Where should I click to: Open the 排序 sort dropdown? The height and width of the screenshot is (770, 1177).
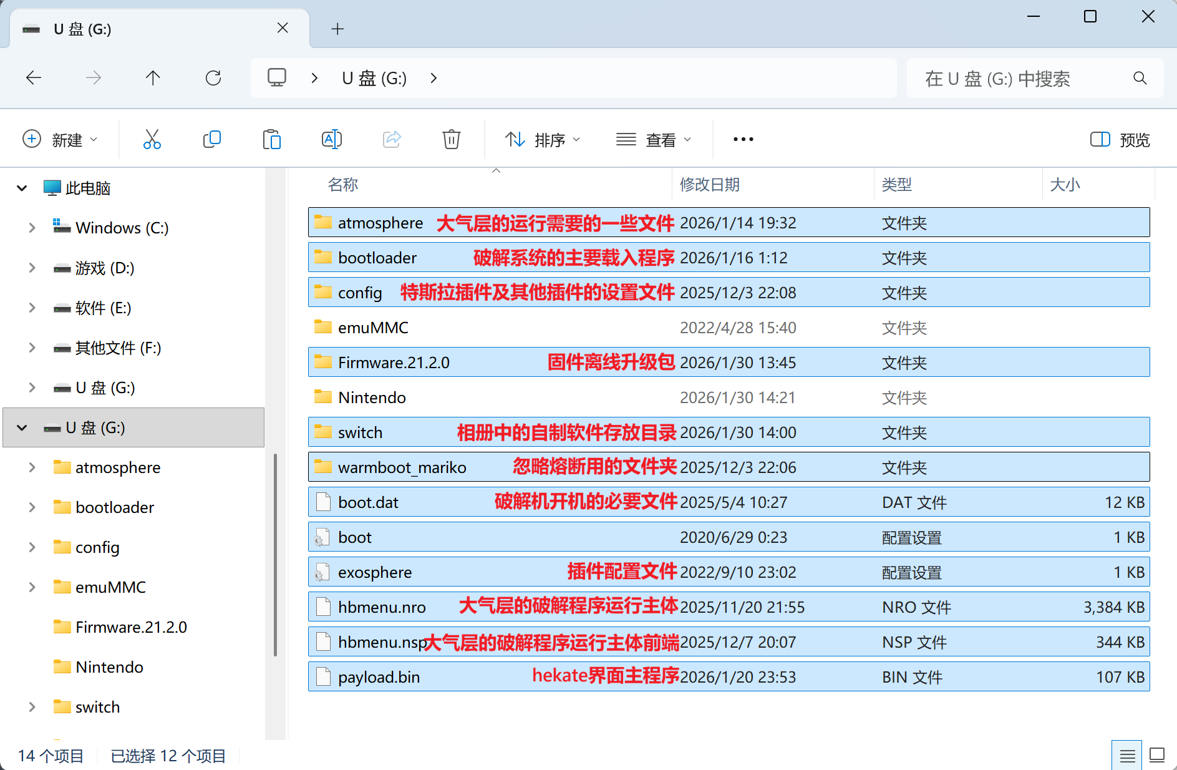pos(542,139)
